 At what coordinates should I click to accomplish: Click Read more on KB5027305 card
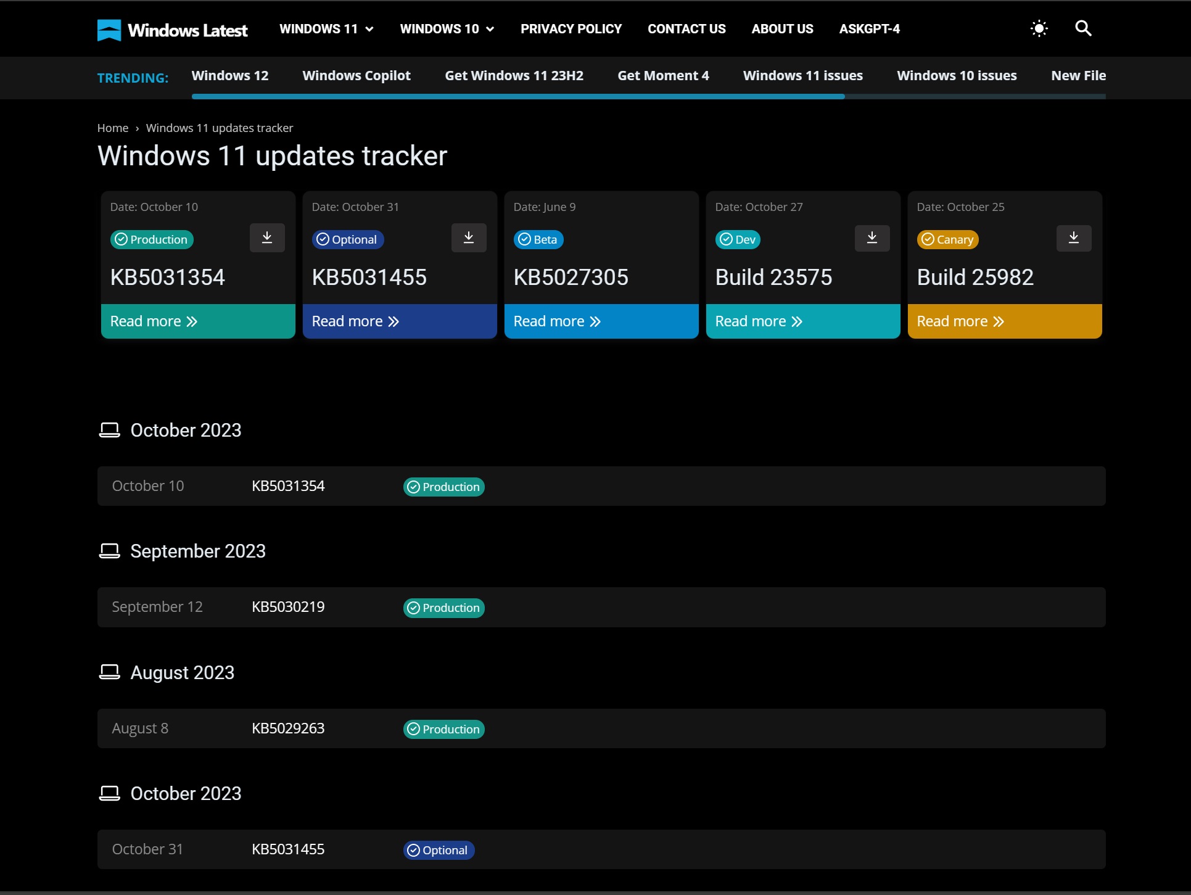pos(601,321)
